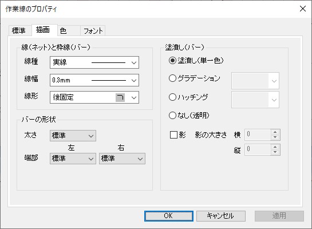312x229 pixels.
Task: Open the 線幅 dropdown showing 0.3mm
Action: pos(94,80)
